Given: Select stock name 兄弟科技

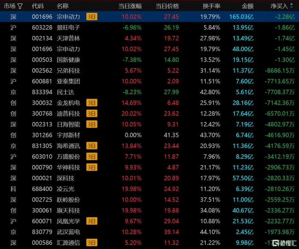Looking at the screenshot, I should coord(68,70).
